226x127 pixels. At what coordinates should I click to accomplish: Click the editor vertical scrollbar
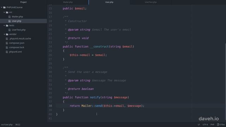point(225,81)
